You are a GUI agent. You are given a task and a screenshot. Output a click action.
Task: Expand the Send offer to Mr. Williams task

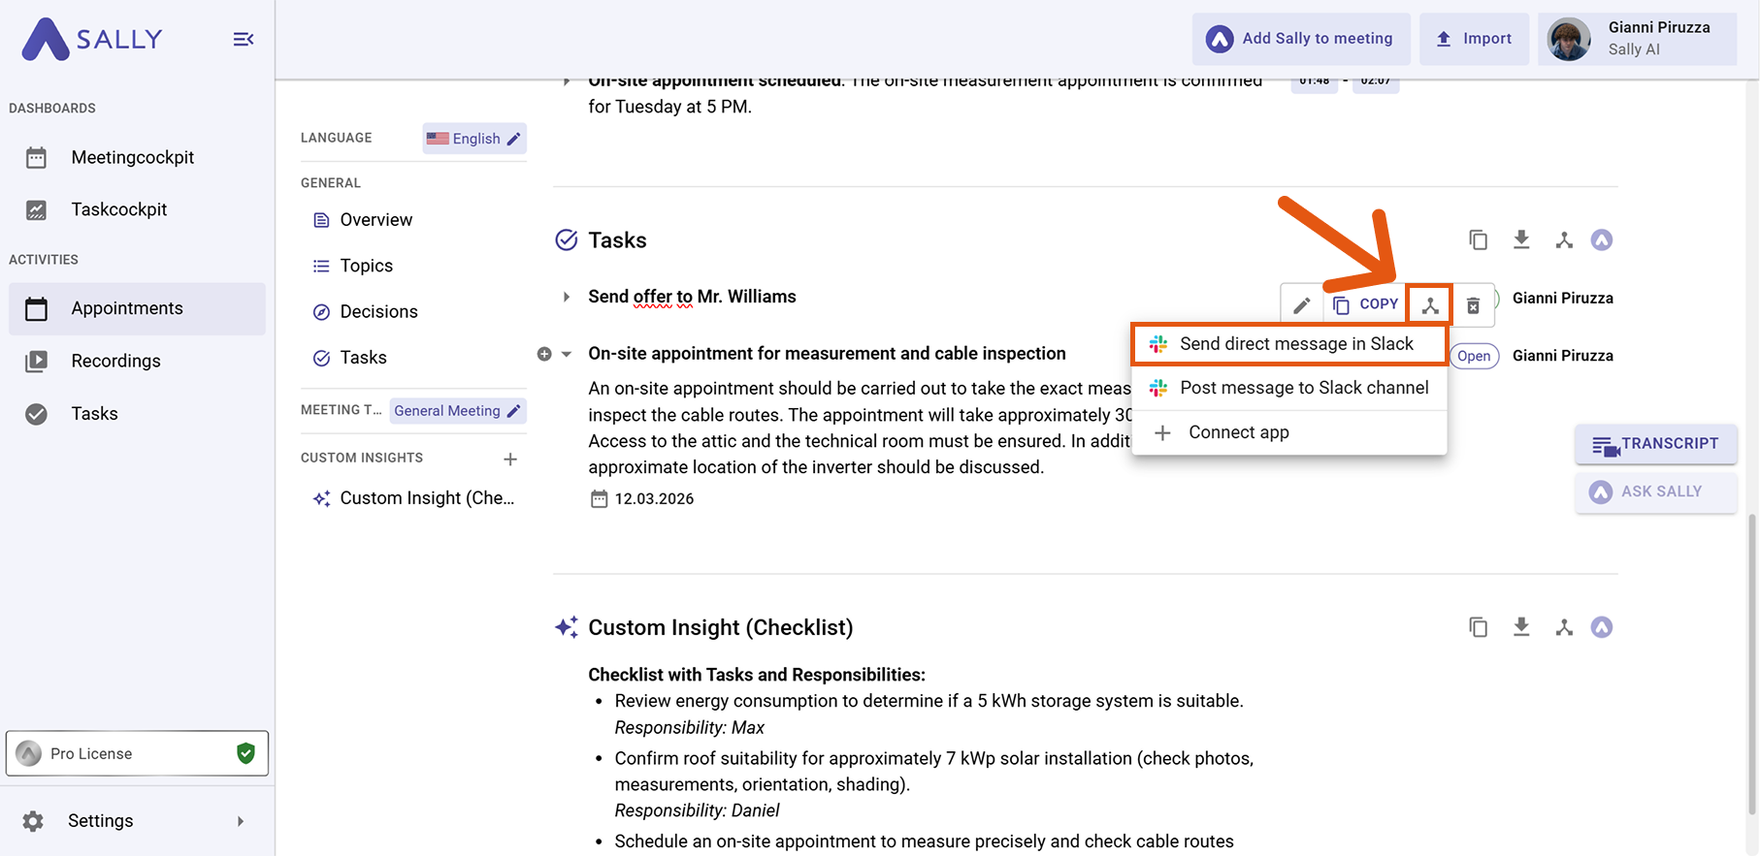pyautogui.click(x=567, y=297)
